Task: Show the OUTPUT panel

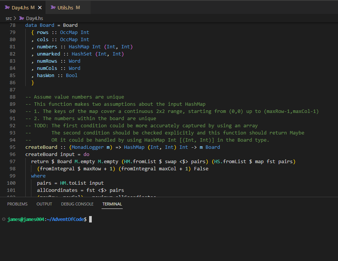Action: tap(44, 204)
